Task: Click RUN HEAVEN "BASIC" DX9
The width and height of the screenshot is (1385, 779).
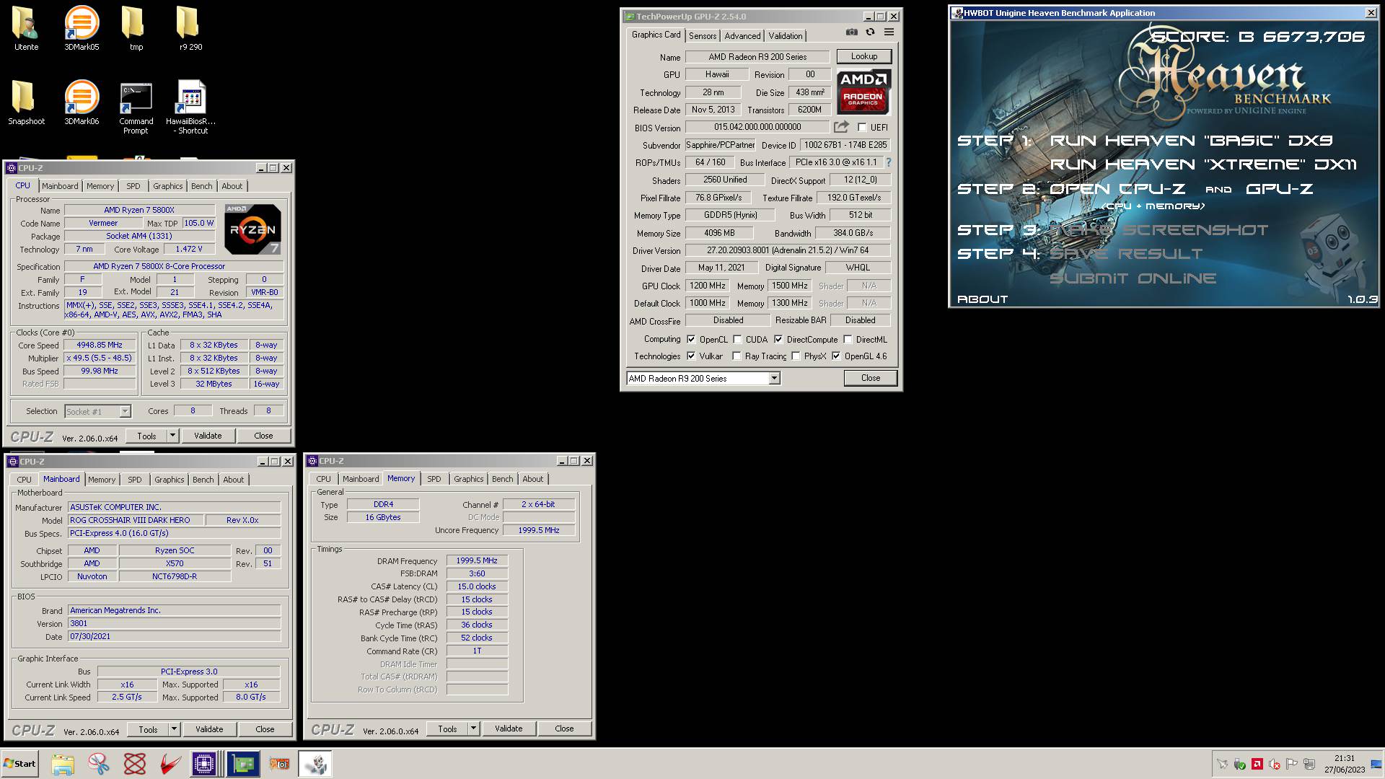Action: point(1191,141)
